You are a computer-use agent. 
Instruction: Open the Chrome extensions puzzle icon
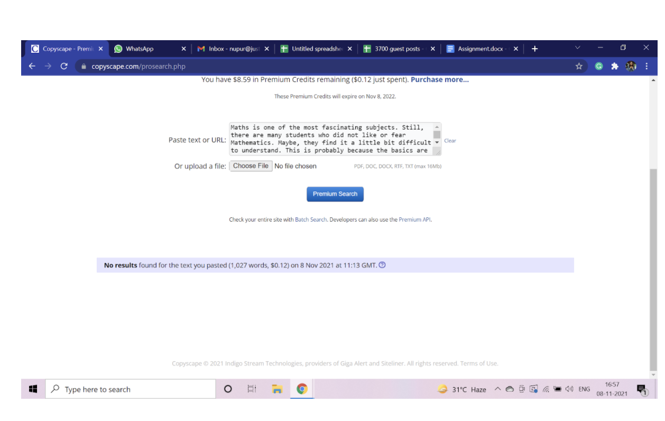coord(614,66)
